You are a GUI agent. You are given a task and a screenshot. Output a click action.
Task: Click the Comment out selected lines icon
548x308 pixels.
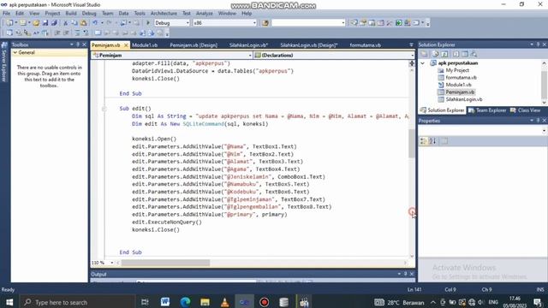[x=77, y=33]
